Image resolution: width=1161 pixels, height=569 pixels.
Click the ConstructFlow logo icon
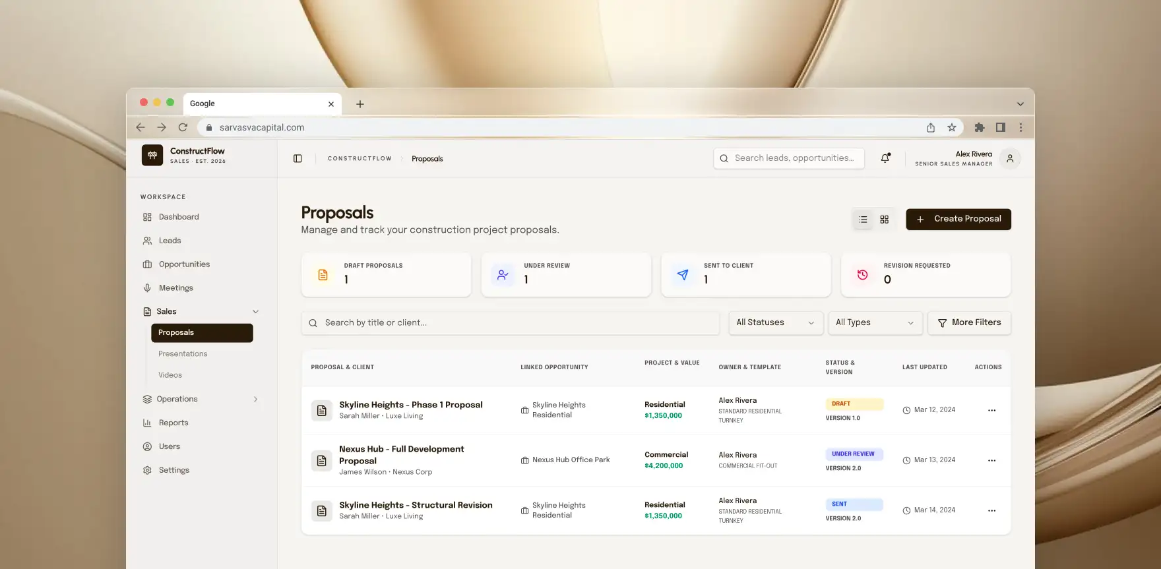point(152,155)
